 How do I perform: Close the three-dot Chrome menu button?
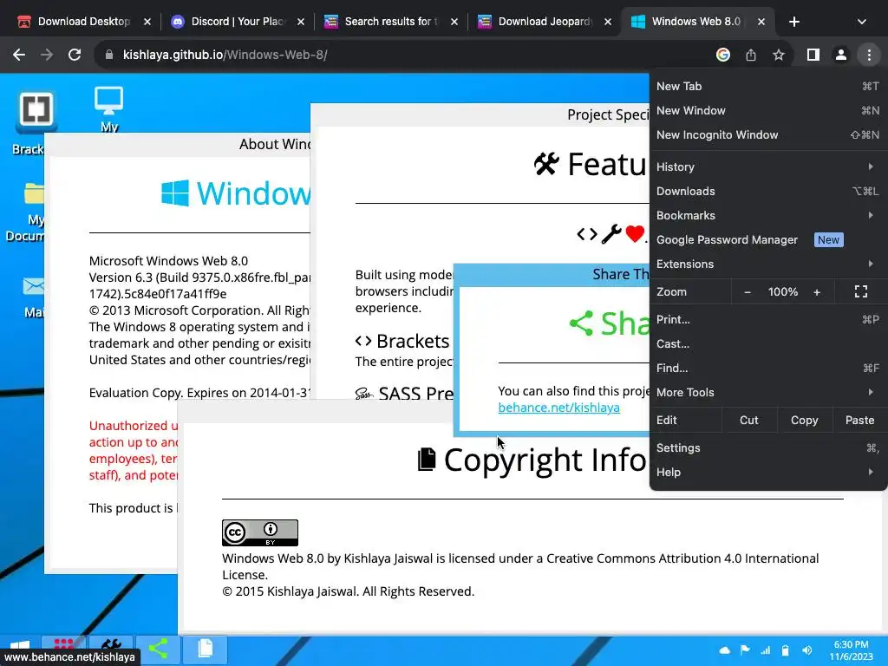[869, 55]
